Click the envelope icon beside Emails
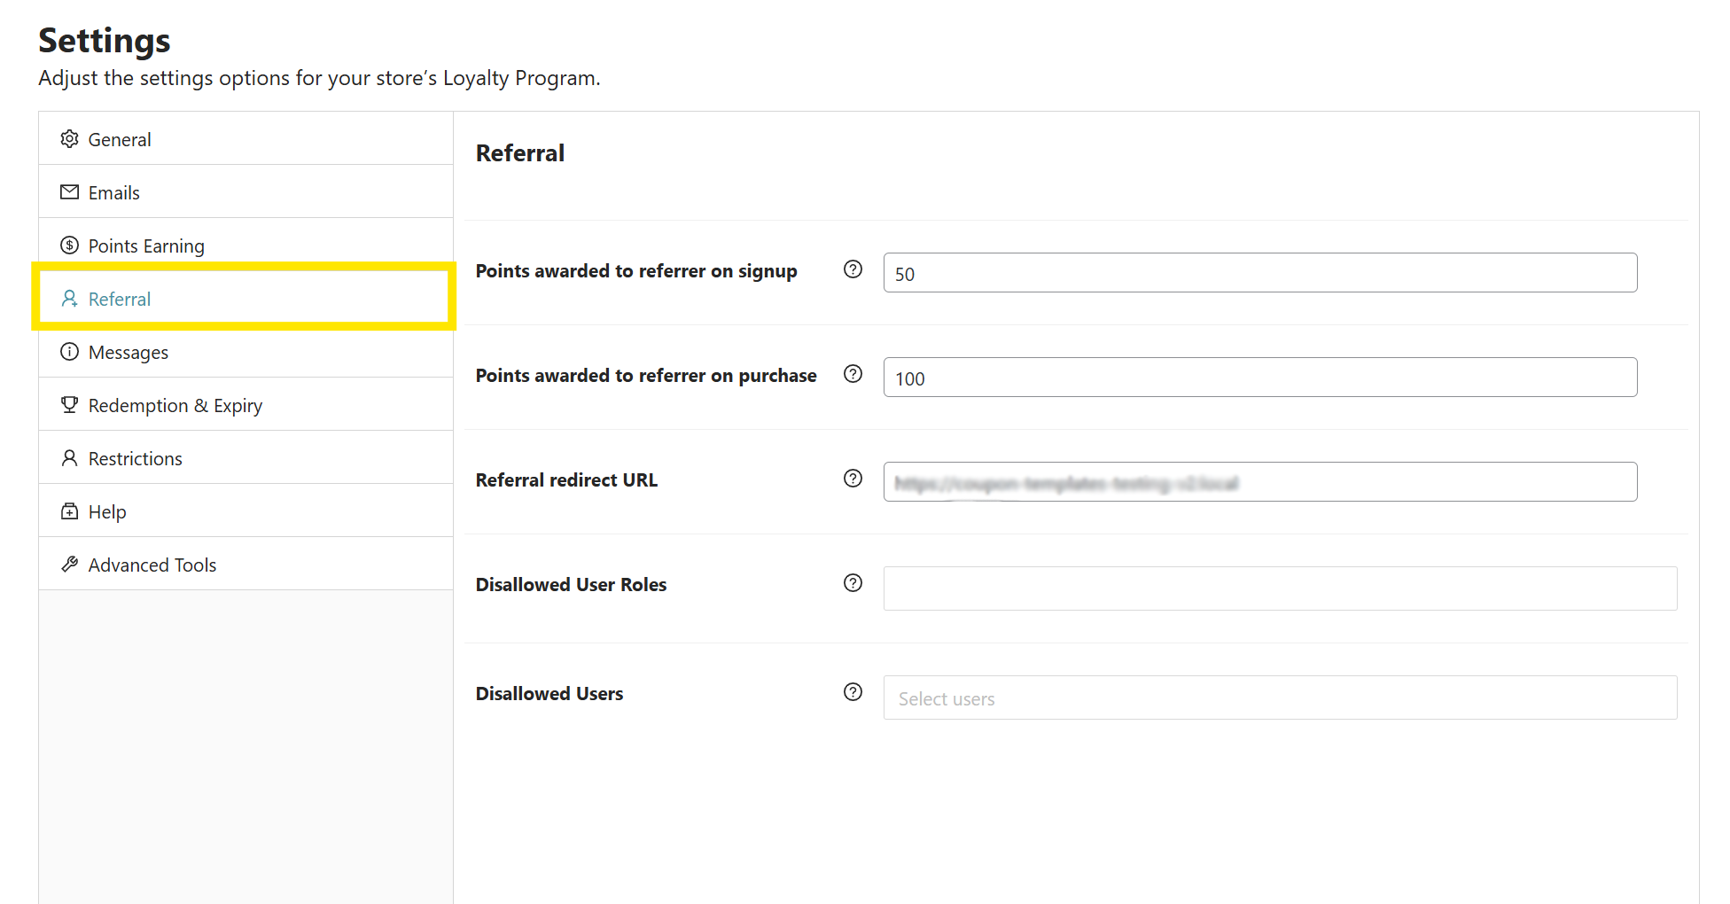This screenshot has width=1730, height=904. (x=69, y=192)
